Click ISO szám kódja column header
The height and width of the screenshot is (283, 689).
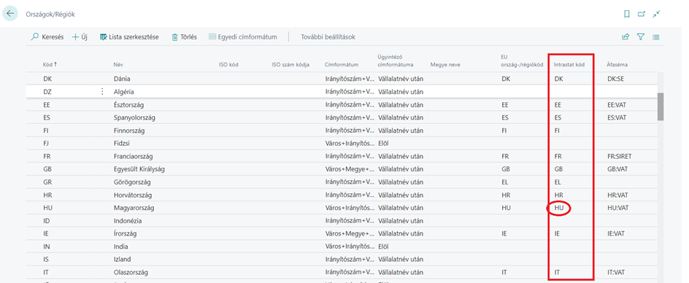coord(291,65)
